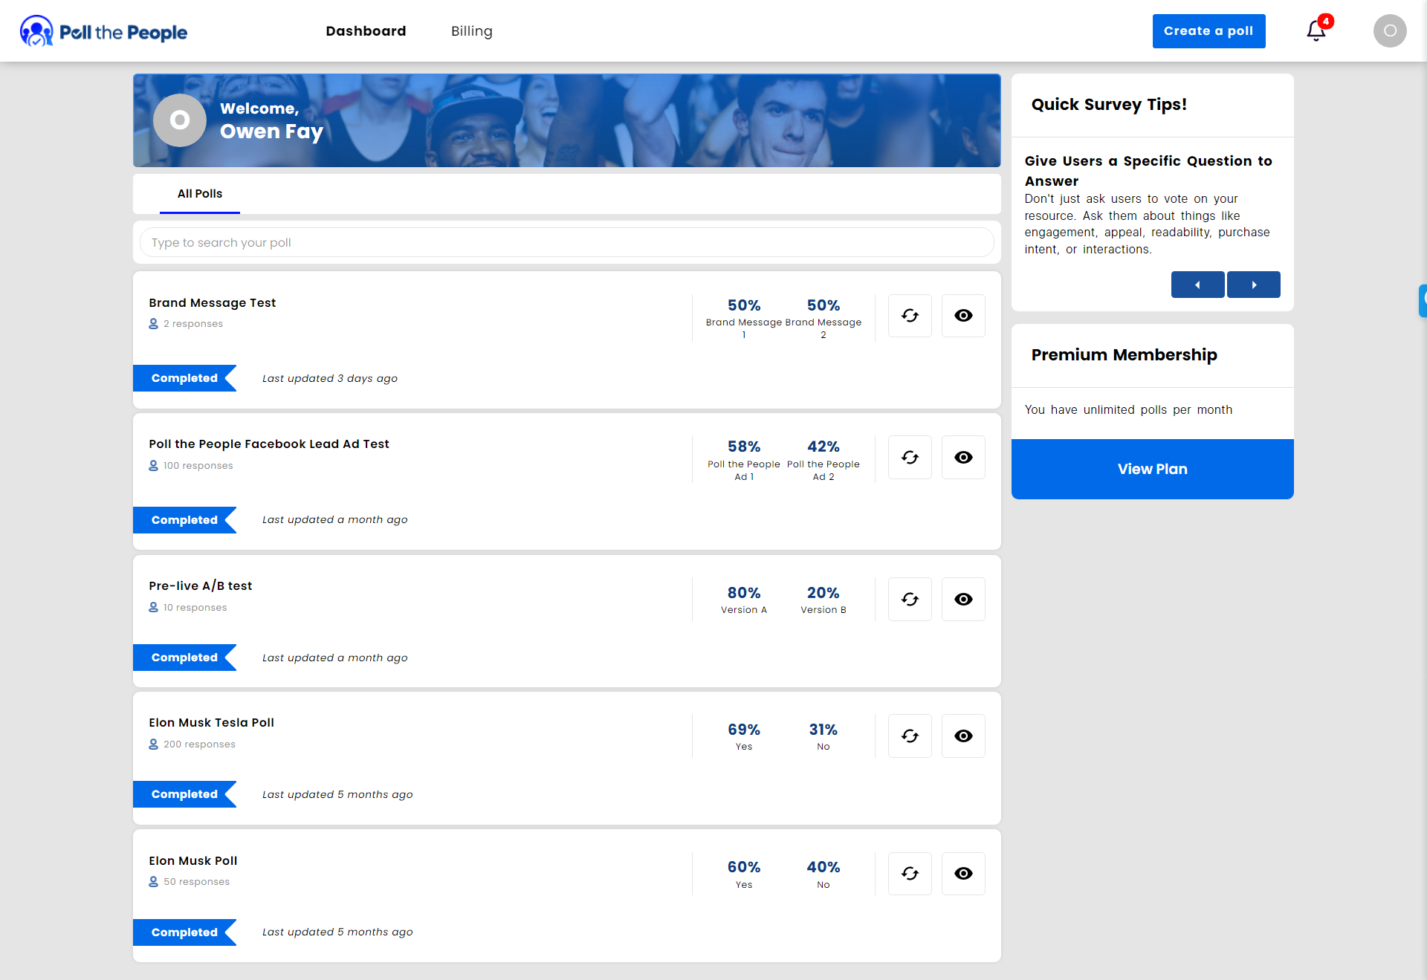Show the Pre-live A/B test poll preview
Image resolution: width=1427 pixels, height=980 pixels.
pyautogui.click(x=963, y=599)
